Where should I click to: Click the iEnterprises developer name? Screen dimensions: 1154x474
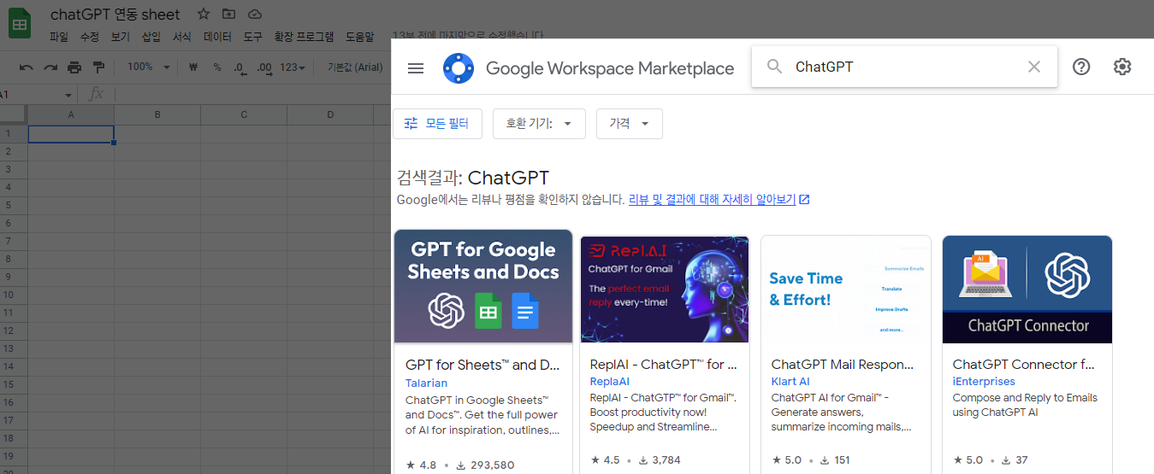pyautogui.click(x=984, y=381)
